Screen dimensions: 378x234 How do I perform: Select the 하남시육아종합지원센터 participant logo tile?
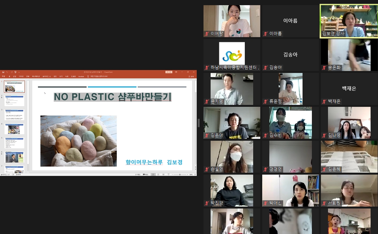pos(232,55)
